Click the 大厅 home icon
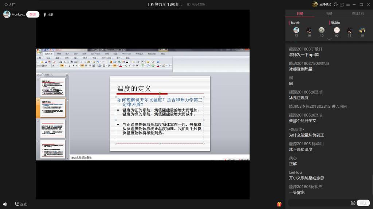This screenshot has height=209, width=373. (6, 4)
